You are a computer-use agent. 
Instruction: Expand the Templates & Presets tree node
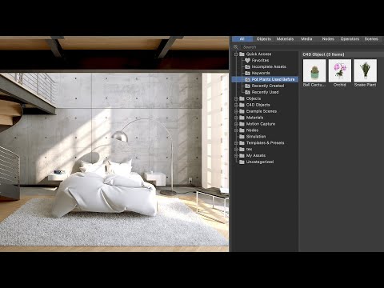[x=236, y=143]
